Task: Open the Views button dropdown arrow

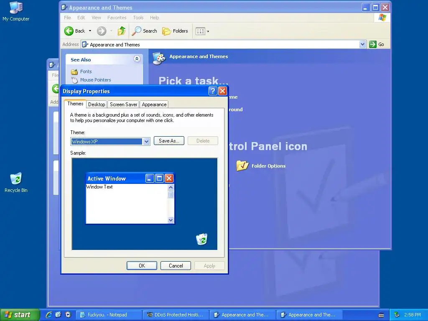Action: 208,31
